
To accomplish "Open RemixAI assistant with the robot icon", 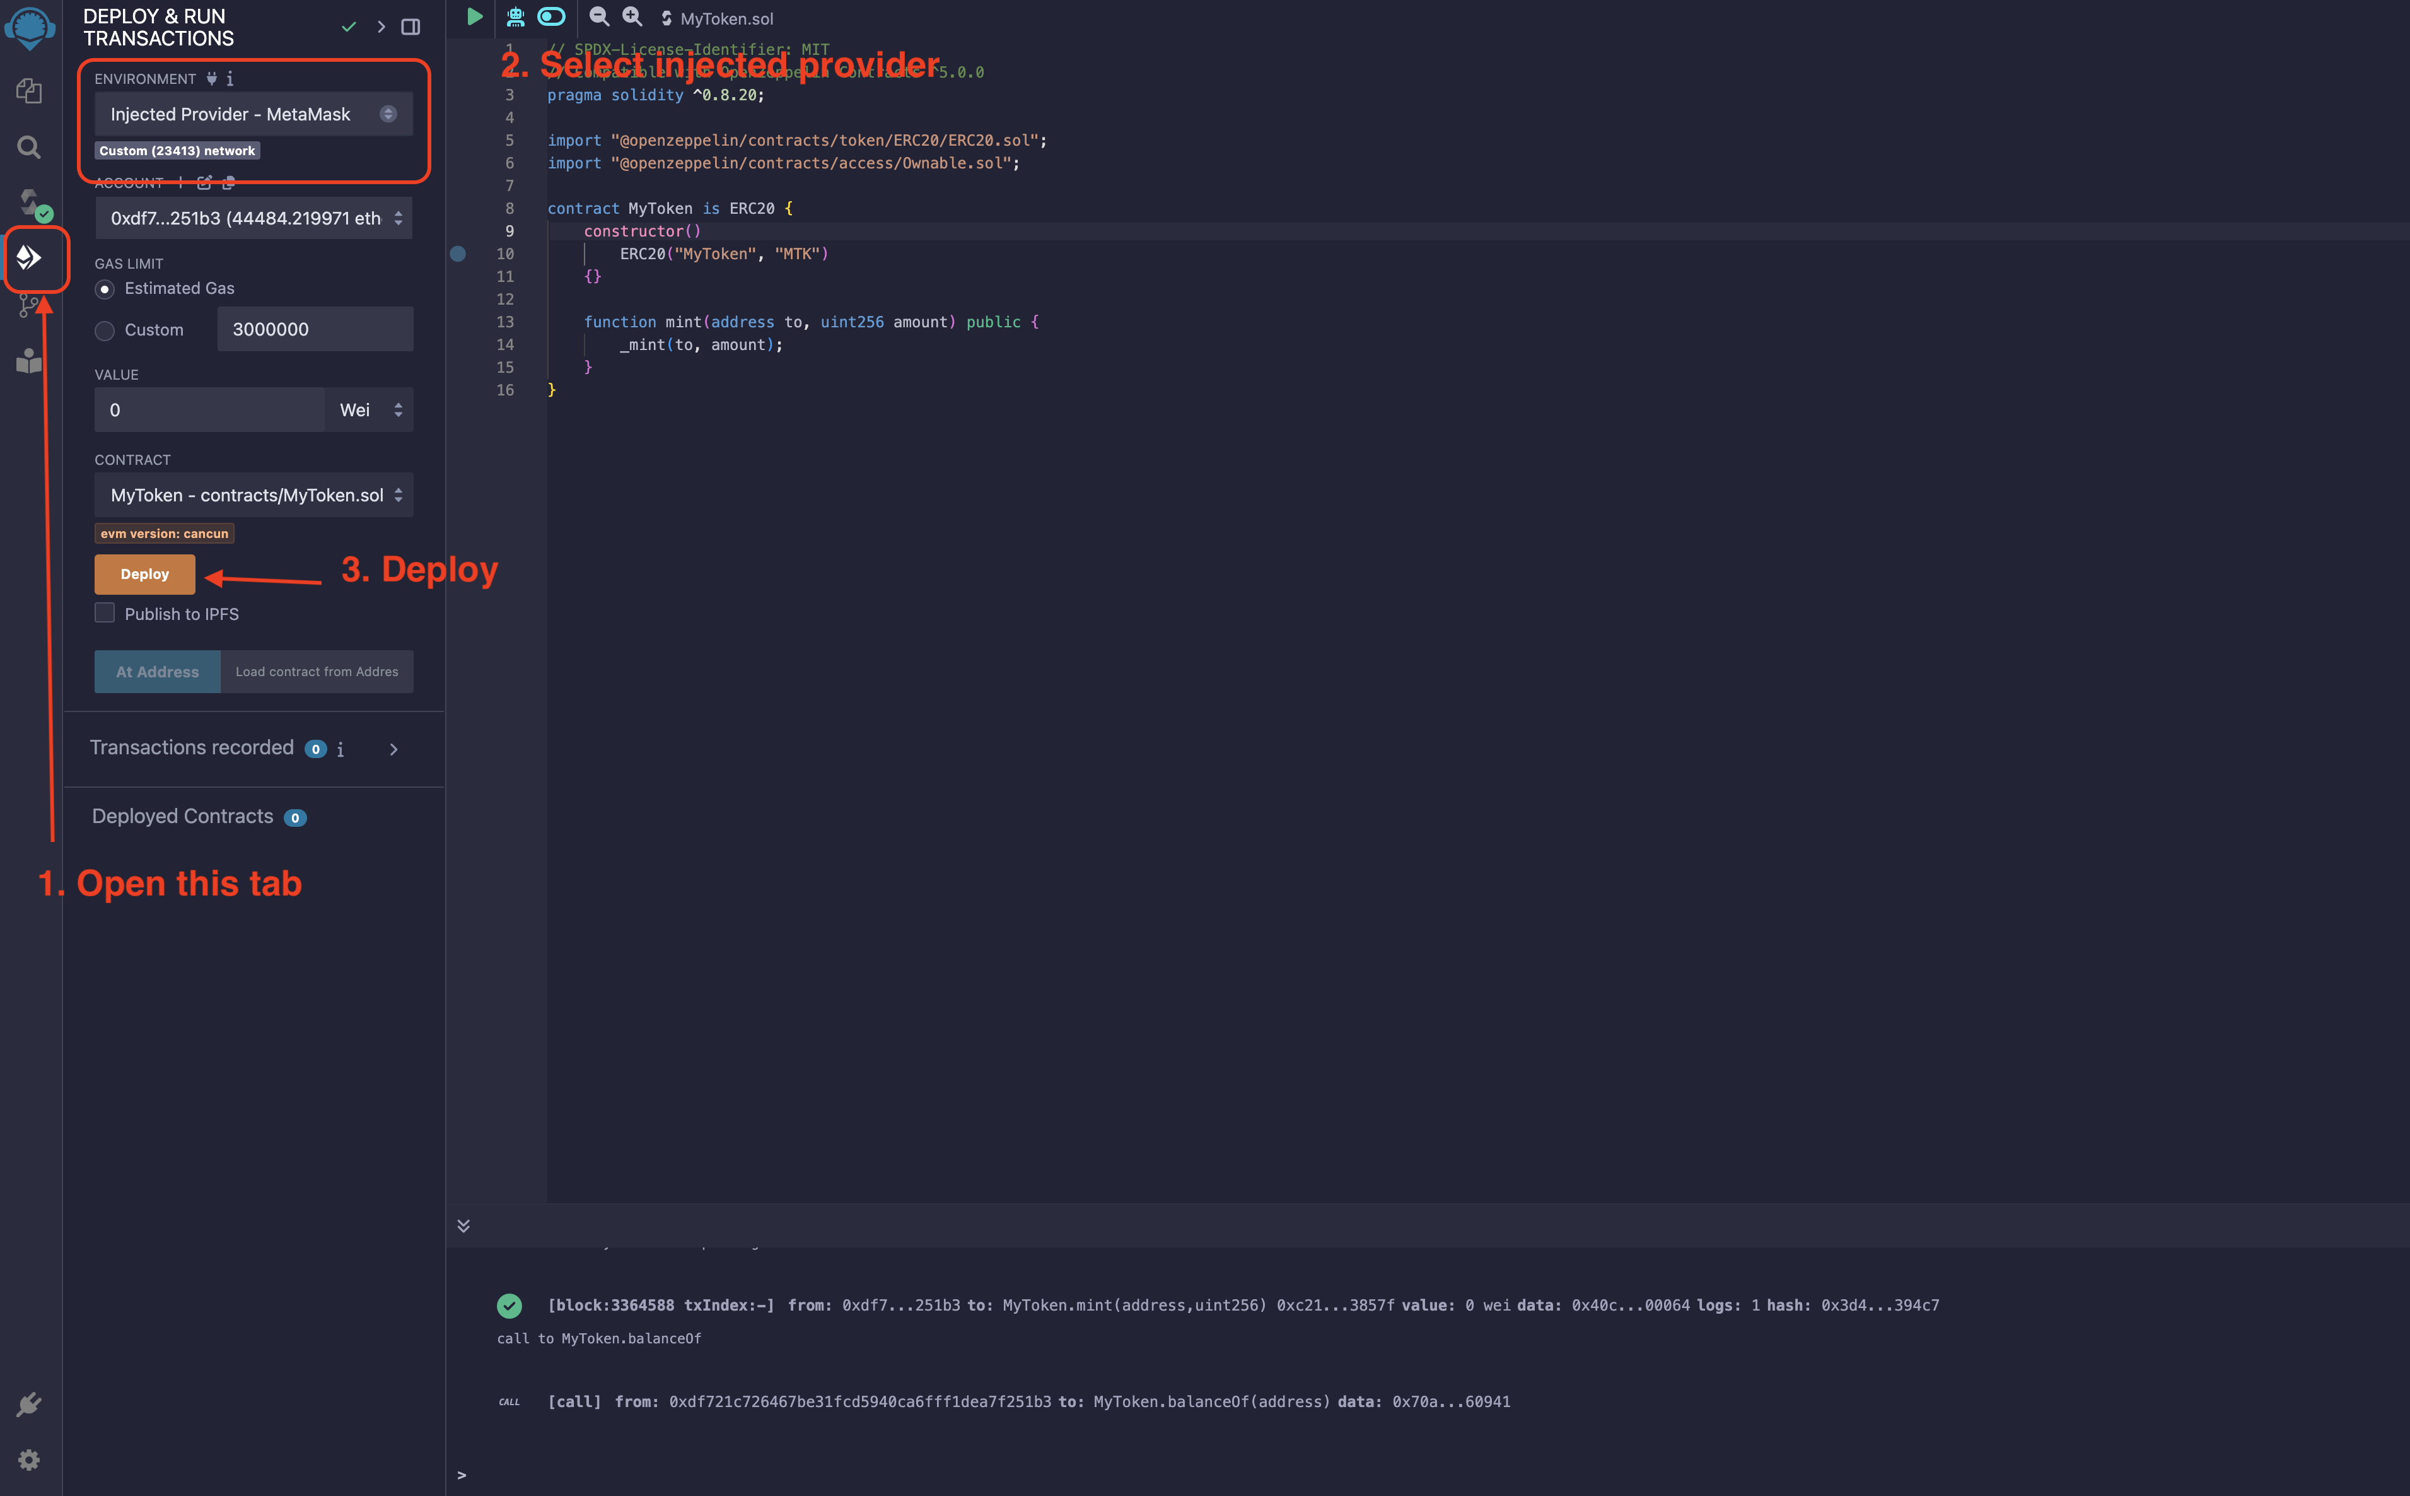I will tap(515, 16).
